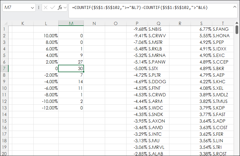Click the S.CRWD cell
Screen dimensions: 240x156
coord(159,95)
